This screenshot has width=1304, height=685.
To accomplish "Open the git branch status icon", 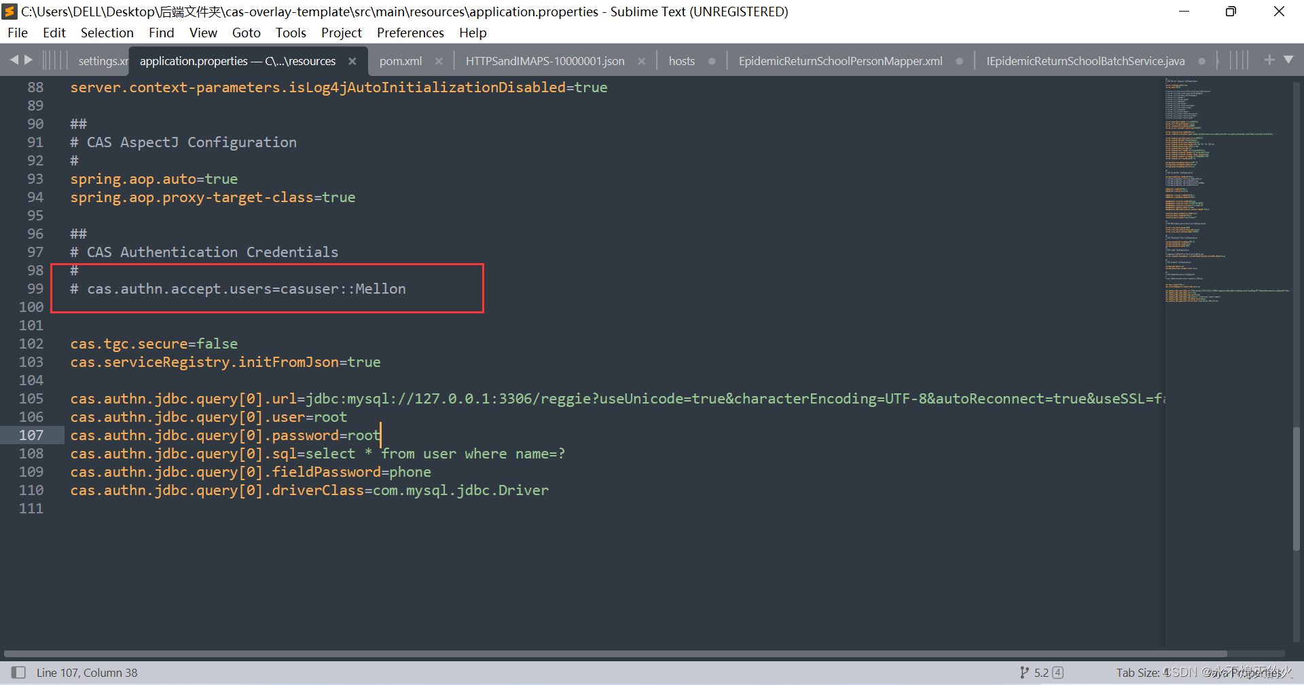I will [1024, 672].
